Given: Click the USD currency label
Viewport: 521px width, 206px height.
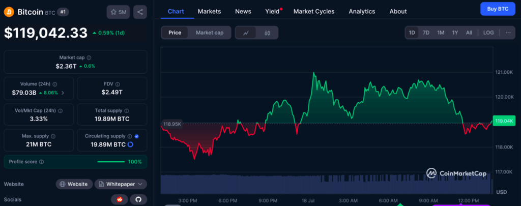Looking at the screenshot, I should (x=501, y=192).
